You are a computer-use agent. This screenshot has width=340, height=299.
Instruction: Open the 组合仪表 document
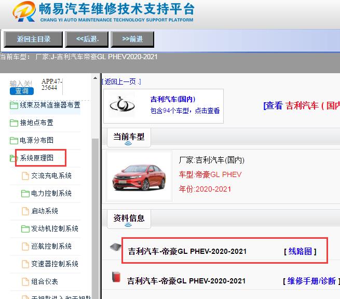(x=45, y=282)
